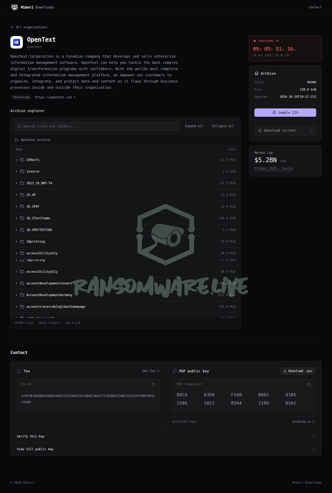
Task: Click the updated timestamp 2026-10-19T19:37:22Z
Action: (x=298, y=97)
